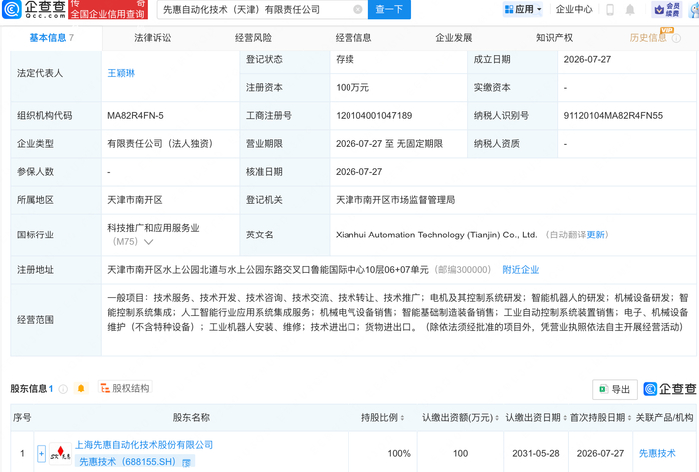
Task: Click the 登记机关 value 天津市南开区市场监督管理局
Action: [395, 200]
